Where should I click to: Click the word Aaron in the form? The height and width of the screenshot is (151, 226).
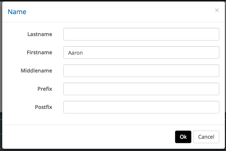coord(75,53)
